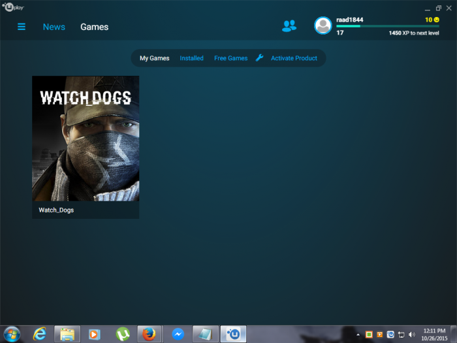The image size is (457, 343).
Task: Click the 1450 XP to next level text
Action: click(x=414, y=33)
